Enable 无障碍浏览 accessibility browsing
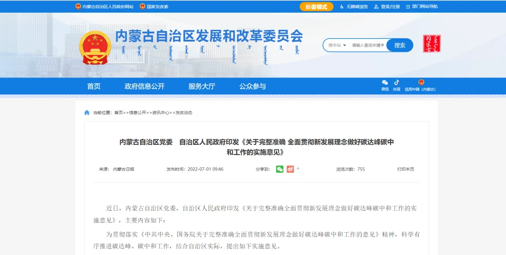The width and height of the screenshot is (506, 255). (x=354, y=7)
